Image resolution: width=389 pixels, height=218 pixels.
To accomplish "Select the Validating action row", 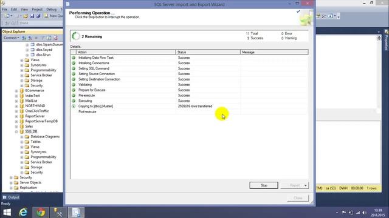I will point(189,85).
